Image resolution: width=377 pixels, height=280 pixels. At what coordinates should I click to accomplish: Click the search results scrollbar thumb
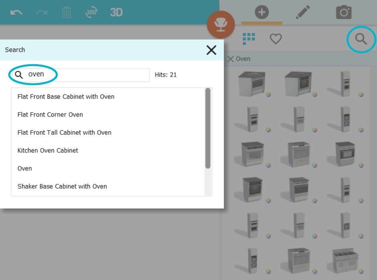pos(208,128)
